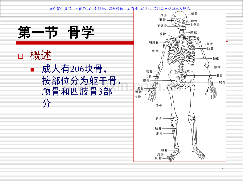Image resolution: width=243 pixels, height=182 pixels.
Task: Click the 股骨 label beside the thigh
Action: [159, 106]
